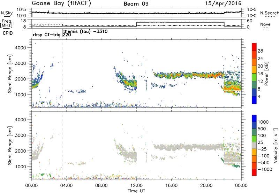Select the N.Sky legend label

[x=7, y=13]
